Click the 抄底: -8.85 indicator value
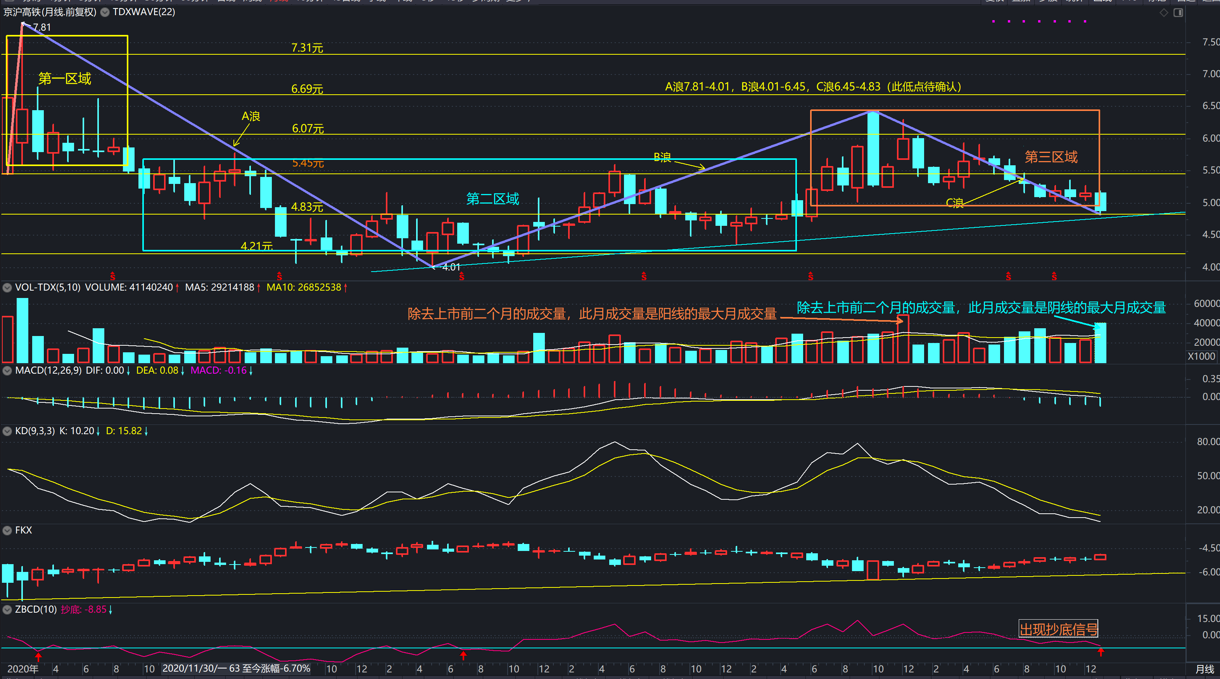 point(84,609)
